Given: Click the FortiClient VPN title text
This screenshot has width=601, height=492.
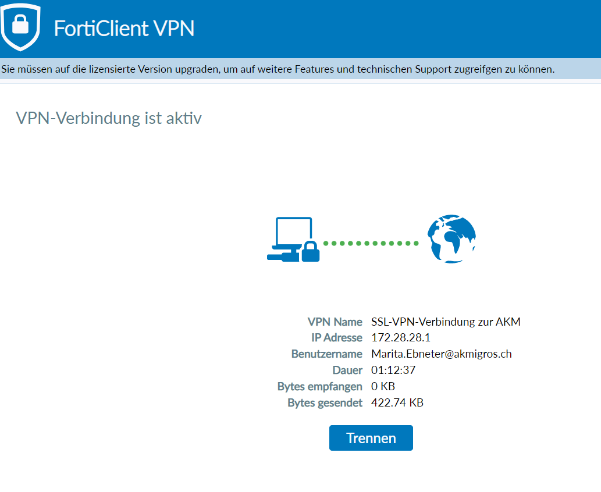Looking at the screenshot, I should tap(124, 28).
